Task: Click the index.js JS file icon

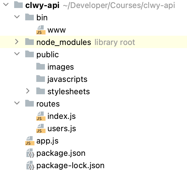Action: pos(41,116)
